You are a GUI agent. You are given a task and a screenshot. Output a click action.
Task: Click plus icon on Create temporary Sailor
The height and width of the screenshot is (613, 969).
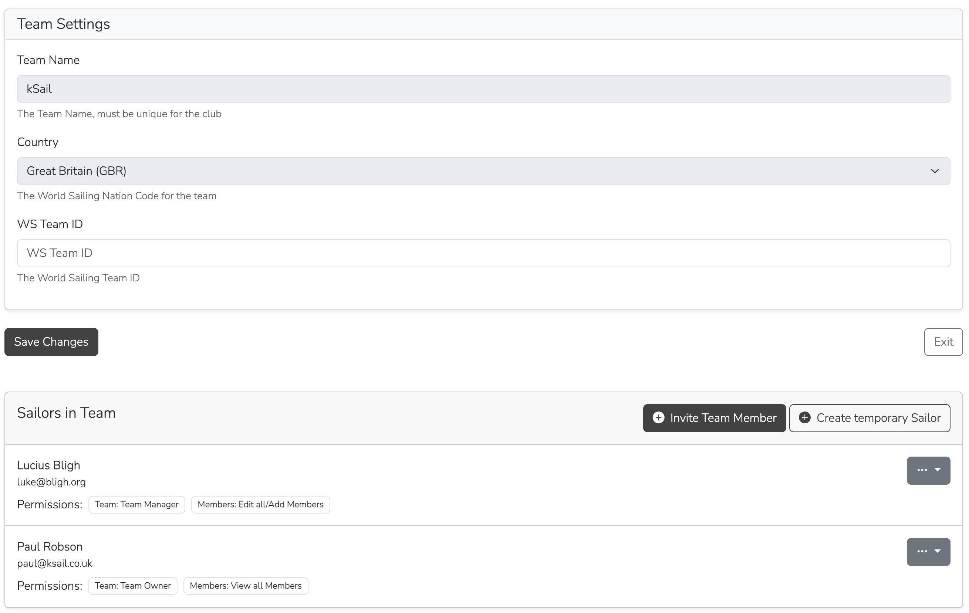(x=804, y=418)
